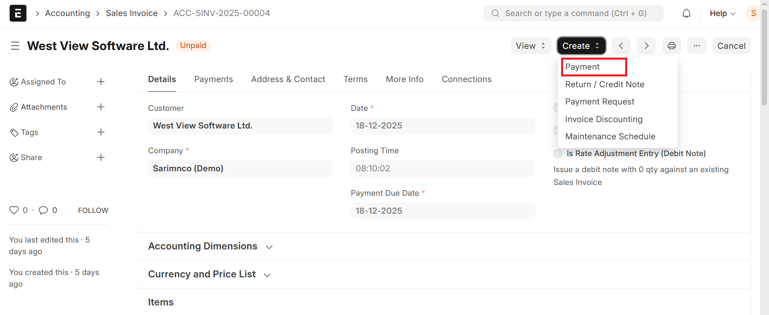Like the invoice with the heart icon
Screen dimensions: 769x315
click(x=14, y=210)
